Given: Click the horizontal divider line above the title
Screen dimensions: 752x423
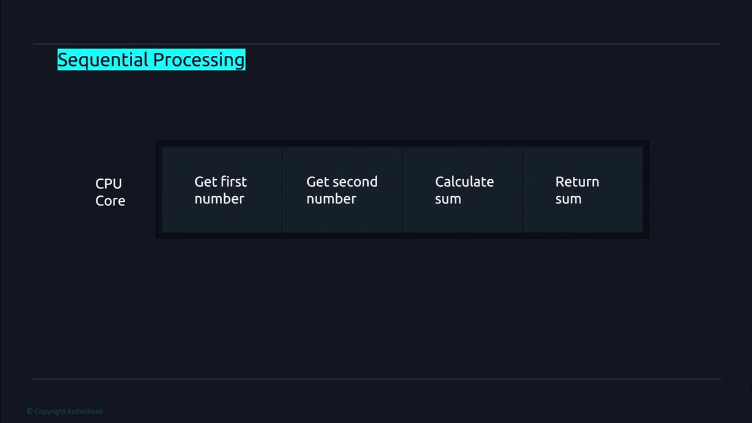Looking at the screenshot, I should coord(376,44).
